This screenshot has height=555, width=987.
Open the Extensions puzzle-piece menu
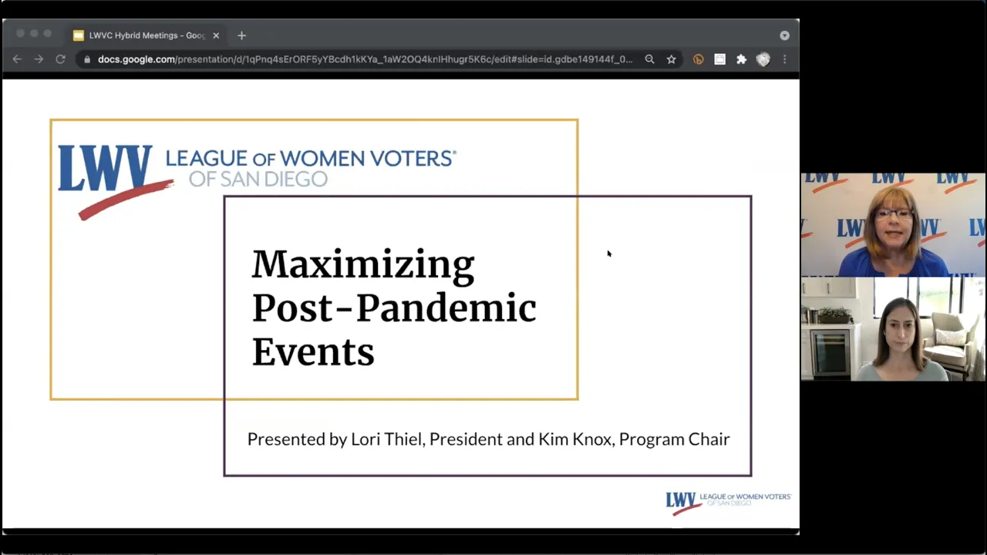click(742, 59)
